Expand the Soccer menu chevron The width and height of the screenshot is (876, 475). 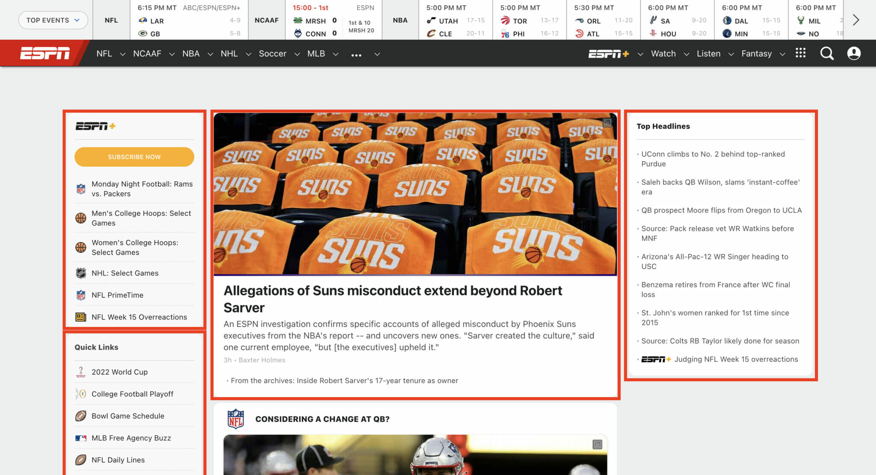pyautogui.click(x=297, y=54)
